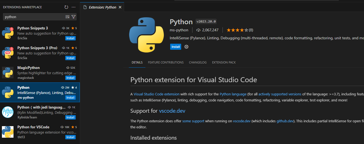
Task: Switch to the FEATURE CONTRIBUTIONS tab
Action: coord(166,62)
